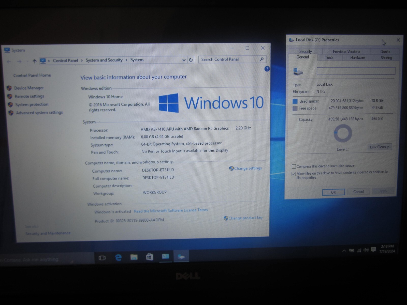Click the help question mark icon
The width and height of the screenshot is (407, 305).
point(267,69)
